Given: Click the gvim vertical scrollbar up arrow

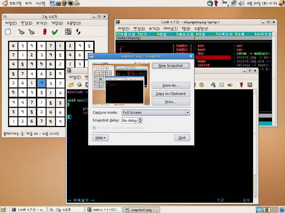Looking at the screenshot, I should click(x=255, y=92).
